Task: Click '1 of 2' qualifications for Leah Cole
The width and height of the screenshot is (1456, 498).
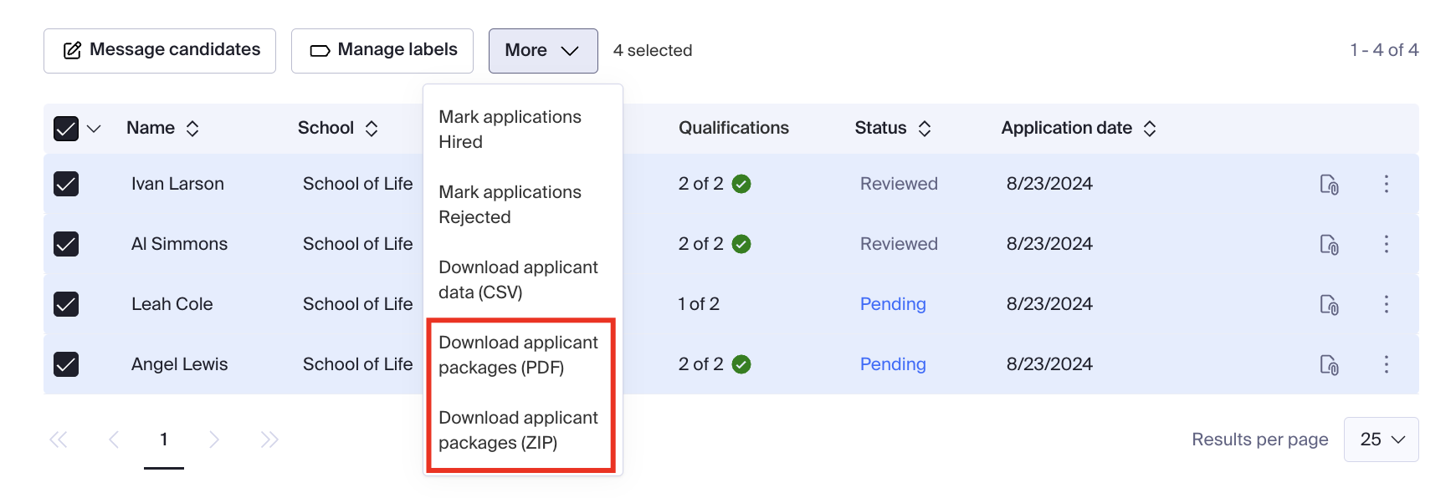Action: (x=699, y=304)
